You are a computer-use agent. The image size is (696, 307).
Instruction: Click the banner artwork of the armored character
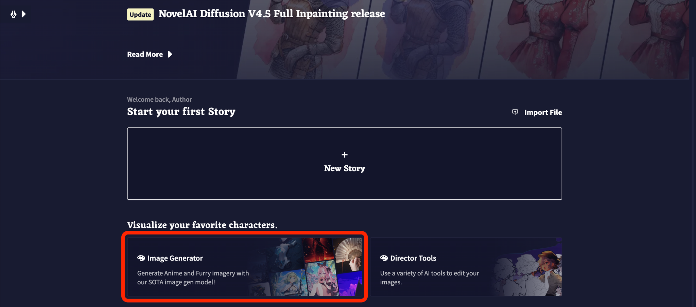(x=299, y=40)
